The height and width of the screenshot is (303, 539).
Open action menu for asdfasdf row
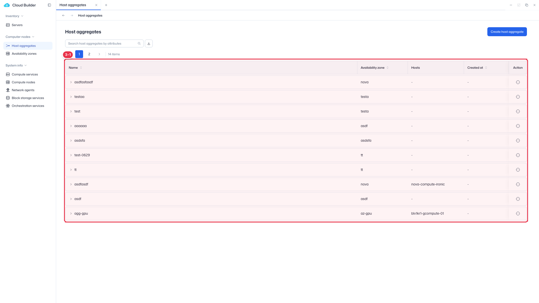pyautogui.click(x=518, y=184)
